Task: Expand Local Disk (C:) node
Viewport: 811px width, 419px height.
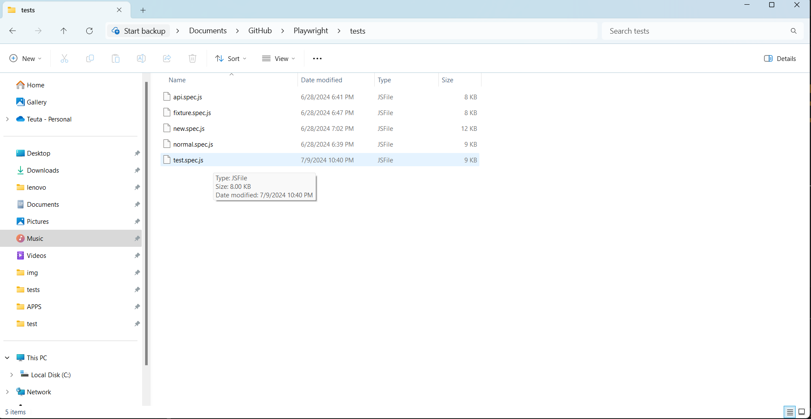Action: point(12,375)
